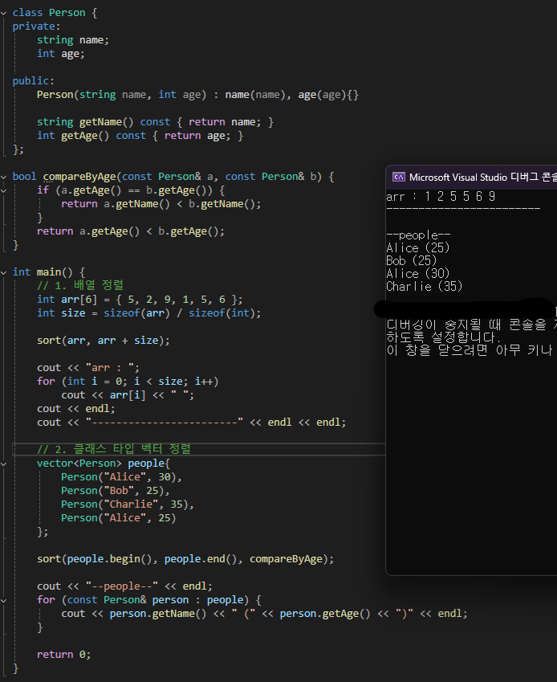Click the Microsoft Visual Studio debug console title
Image resolution: width=557 pixels, height=682 pixels.
click(482, 177)
